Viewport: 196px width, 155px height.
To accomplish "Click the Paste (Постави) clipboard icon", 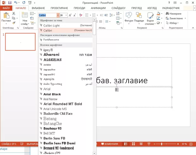I will (x=6, y=15).
